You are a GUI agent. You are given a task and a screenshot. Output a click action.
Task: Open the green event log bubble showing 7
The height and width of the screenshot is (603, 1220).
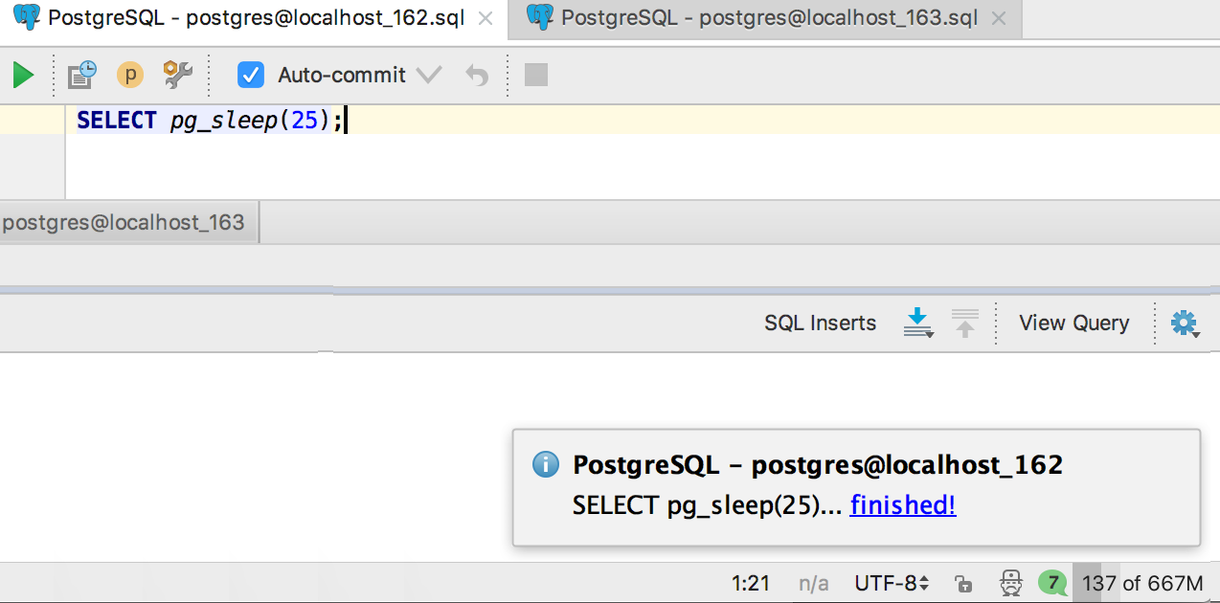tap(1052, 582)
